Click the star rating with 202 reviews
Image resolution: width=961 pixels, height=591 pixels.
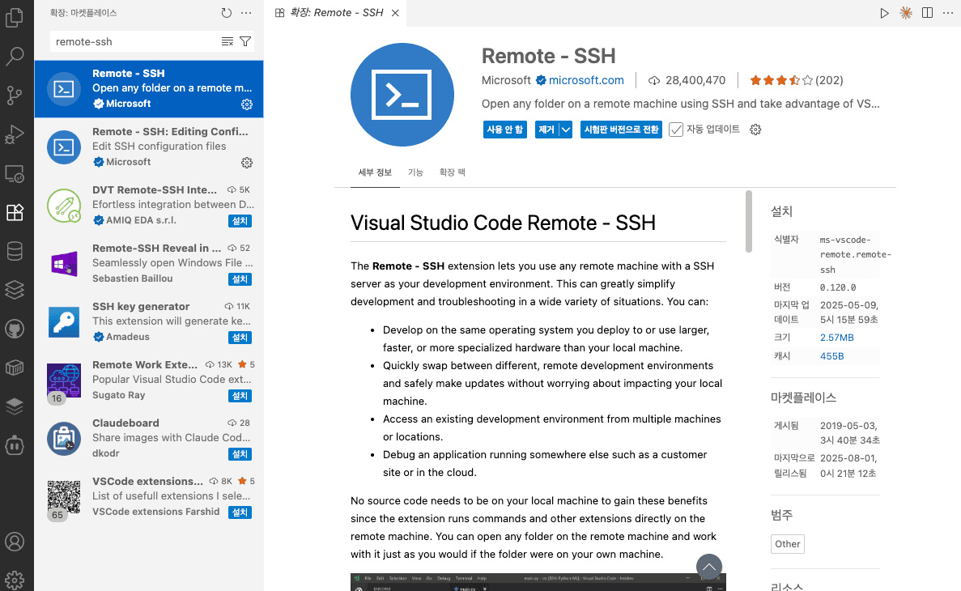pos(796,80)
